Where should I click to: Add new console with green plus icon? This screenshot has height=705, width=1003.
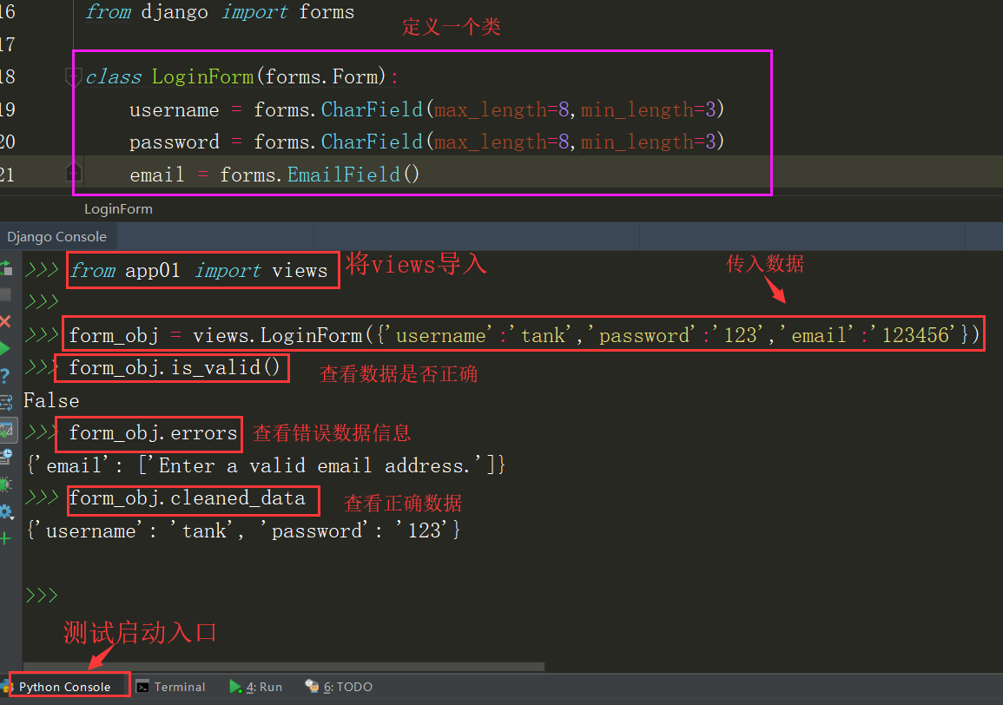[x=6, y=538]
